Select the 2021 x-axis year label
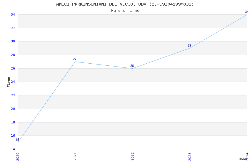This screenshot has height=162, width=250. pyautogui.click(x=75, y=157)
